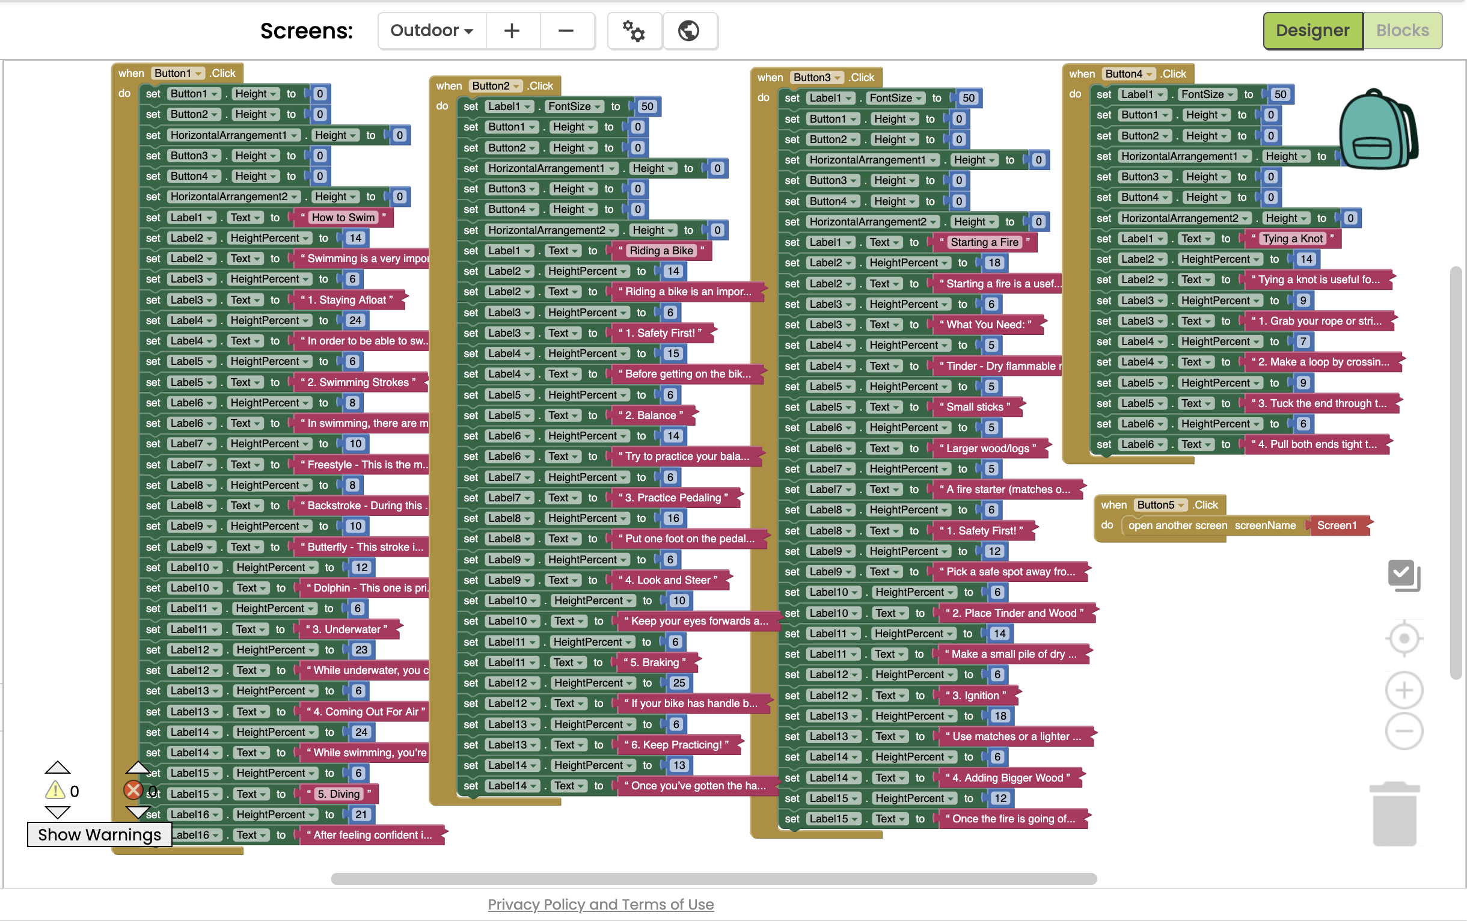The height and width of the screenshot is (921, 1467).
Task: Open the Outdoor screen dropdown
Action: 431,31
